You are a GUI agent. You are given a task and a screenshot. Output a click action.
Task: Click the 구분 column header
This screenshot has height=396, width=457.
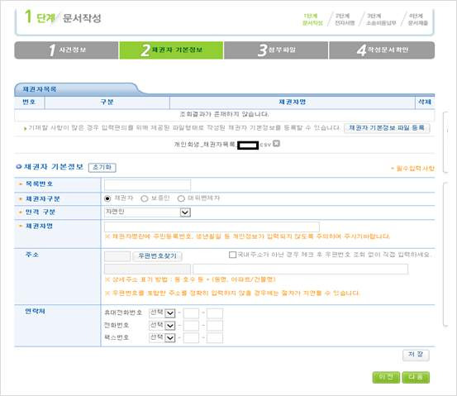[107, 102]
